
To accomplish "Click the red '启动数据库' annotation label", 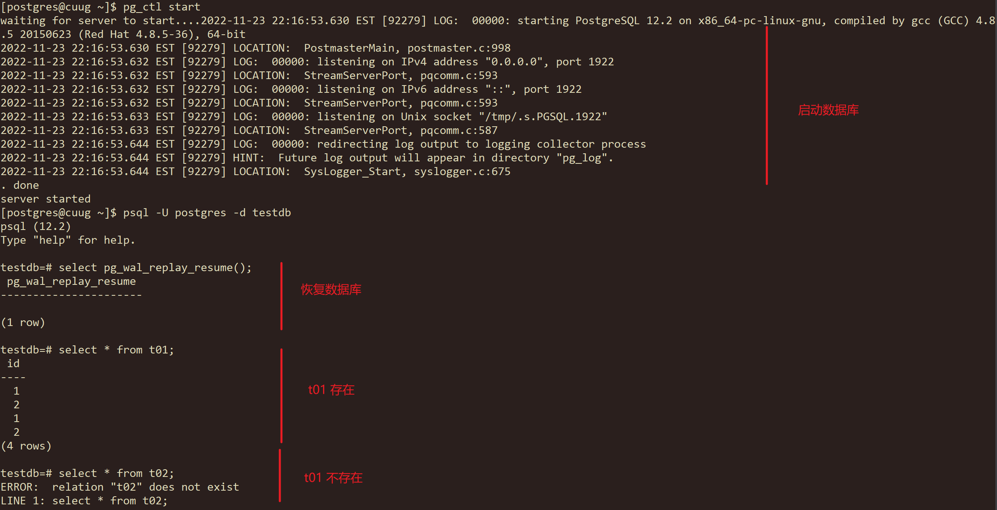I will click(x=828, y=110).
